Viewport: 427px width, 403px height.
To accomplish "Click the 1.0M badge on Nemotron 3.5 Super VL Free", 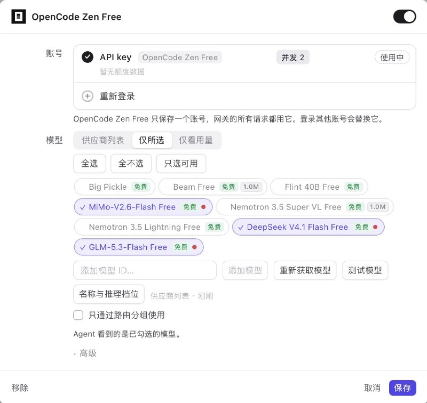I will tap(378, 207).
